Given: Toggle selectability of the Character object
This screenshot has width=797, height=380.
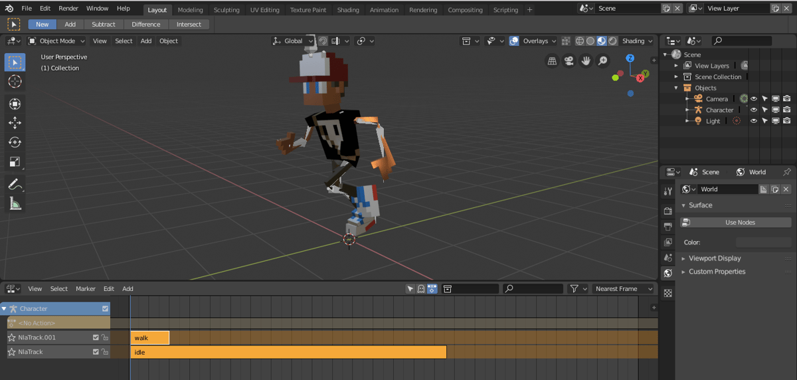Looking at the screenshot, I should pyautogui.click(x=764, y=110).
